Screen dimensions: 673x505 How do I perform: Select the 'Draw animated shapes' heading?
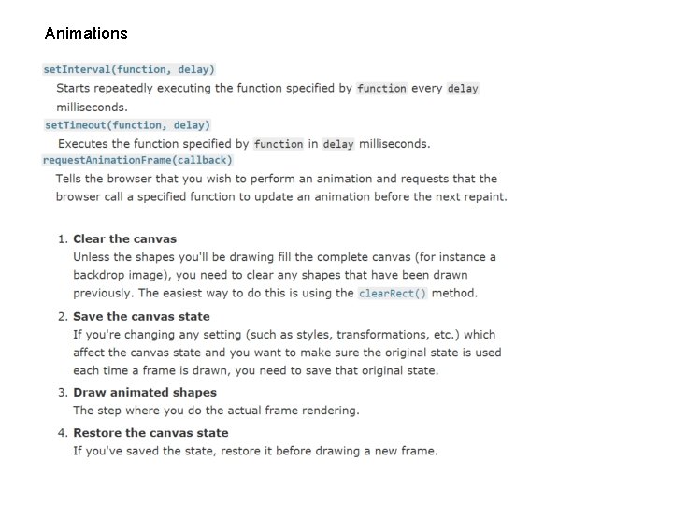click(144, 393)
